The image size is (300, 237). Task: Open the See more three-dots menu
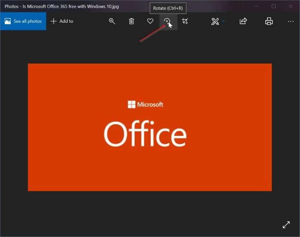click(x=291, y=21)
